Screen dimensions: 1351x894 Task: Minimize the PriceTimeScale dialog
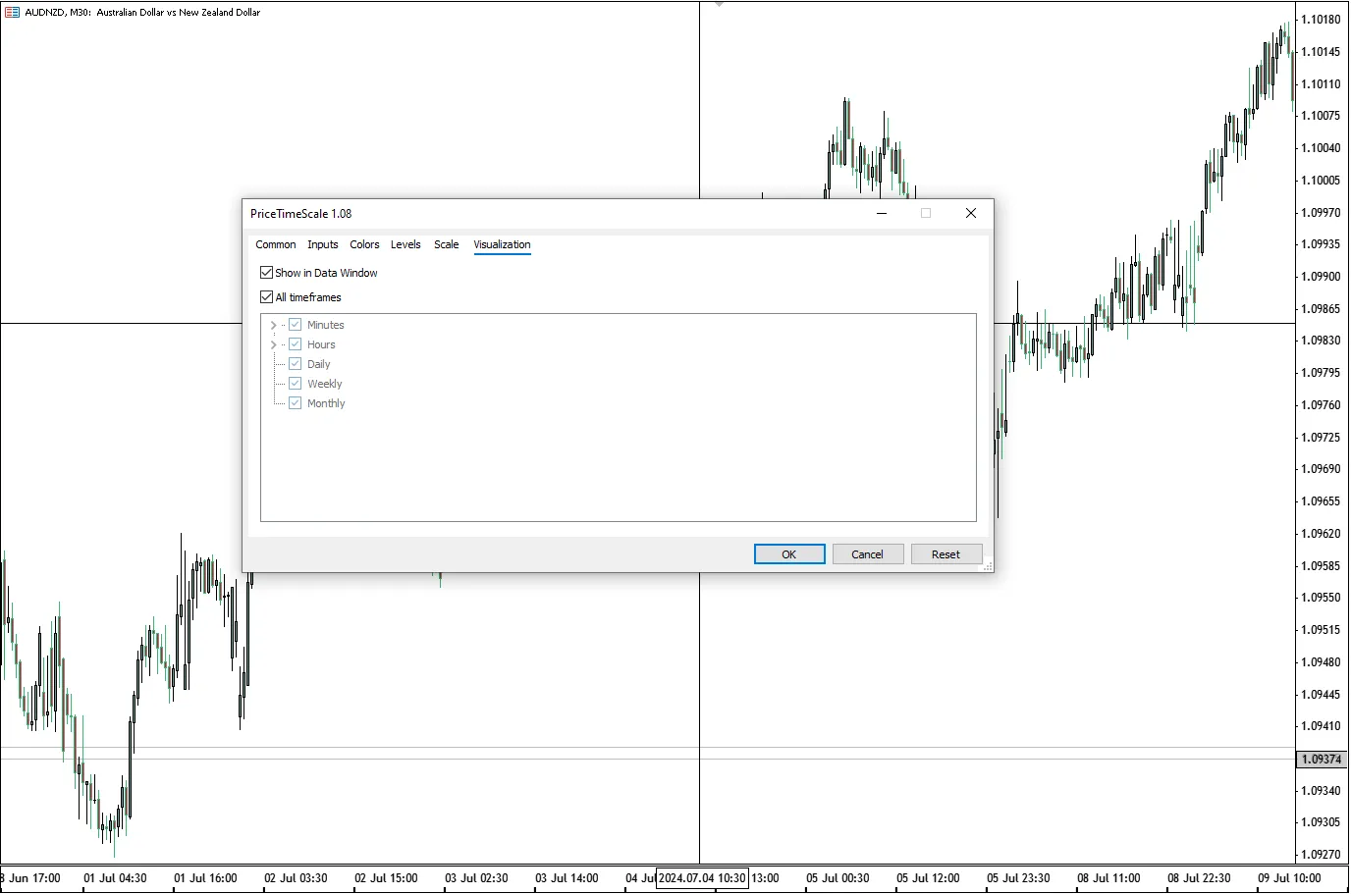[x=882, y=213]
